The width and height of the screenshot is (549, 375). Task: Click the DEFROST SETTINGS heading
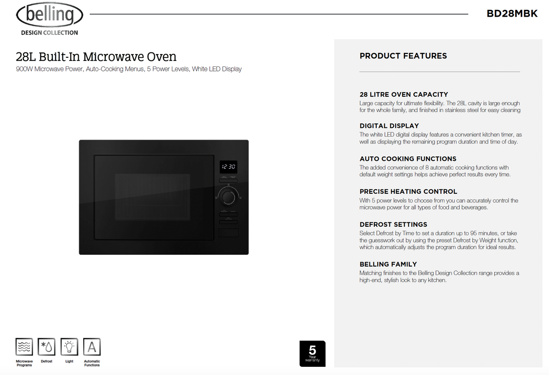click(x=393, y=224)
